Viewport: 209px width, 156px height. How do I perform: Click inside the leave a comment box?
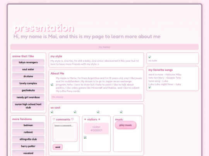click(x=65, y=132)
